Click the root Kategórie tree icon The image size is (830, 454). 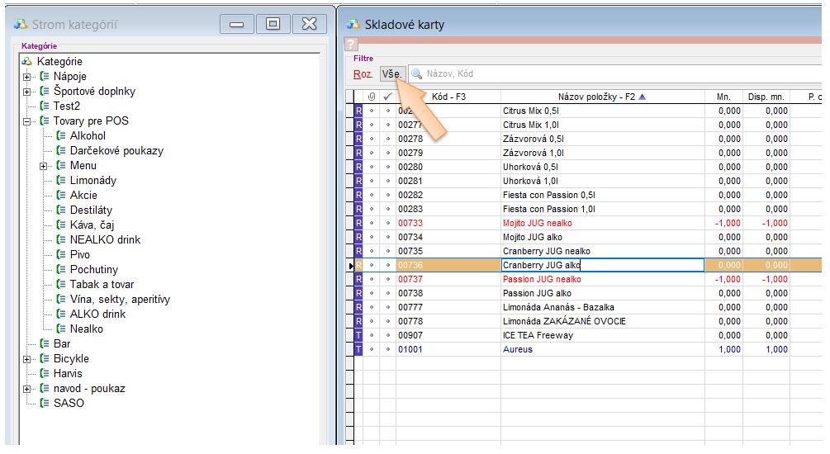pyautogui.click(x=27, y=61)
